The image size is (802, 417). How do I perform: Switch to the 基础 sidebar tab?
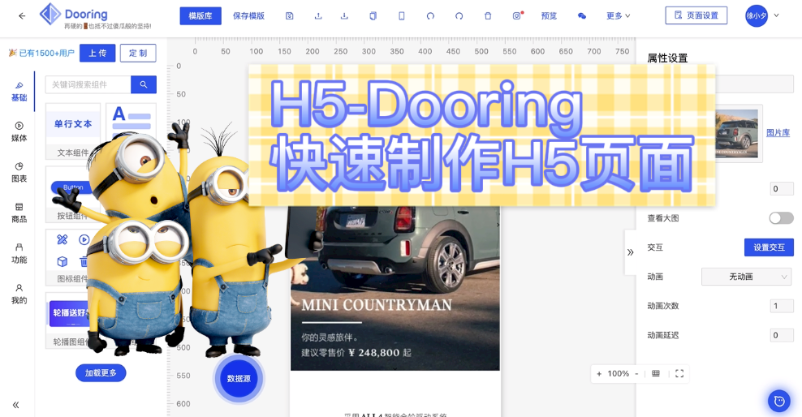click(x=19, y=92)
